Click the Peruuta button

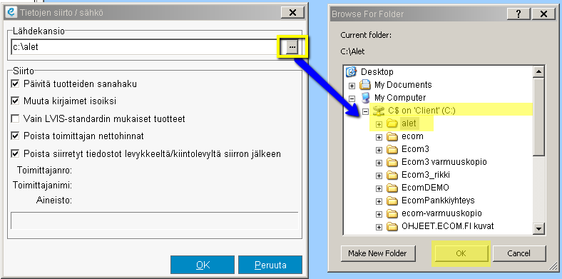270,265
